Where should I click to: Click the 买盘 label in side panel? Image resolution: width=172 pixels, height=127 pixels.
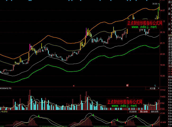pyautogui.click(x=169, y=26)
